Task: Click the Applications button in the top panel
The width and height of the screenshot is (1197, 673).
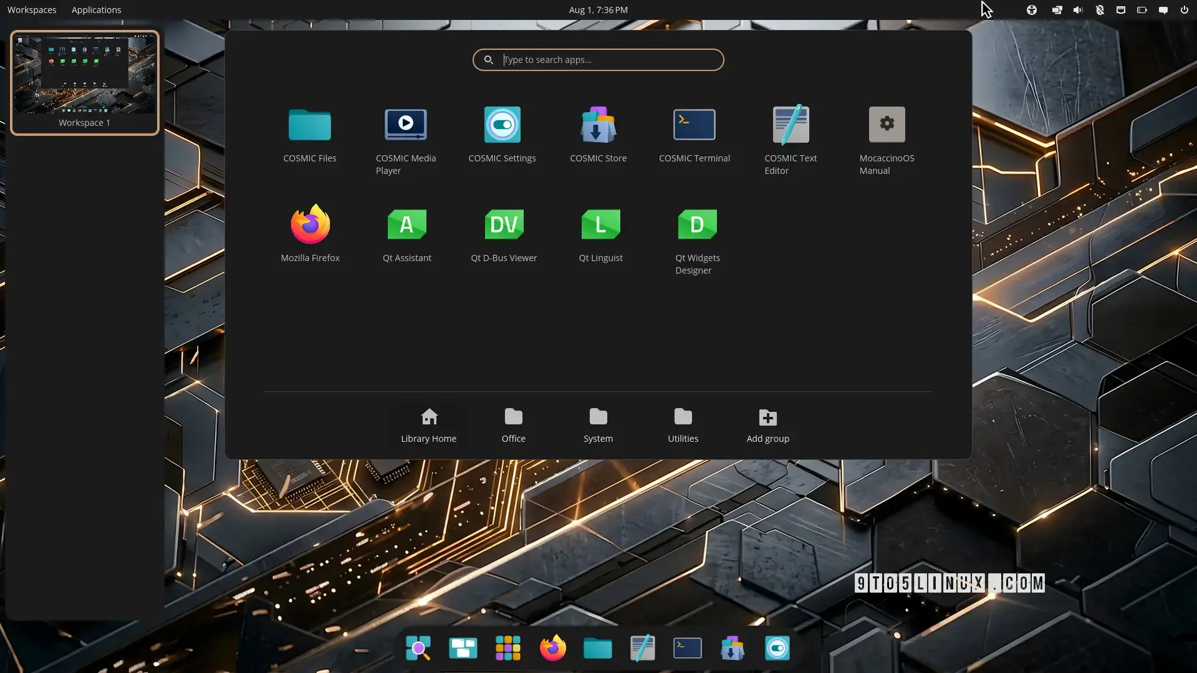Action: [x=96, y=10]
